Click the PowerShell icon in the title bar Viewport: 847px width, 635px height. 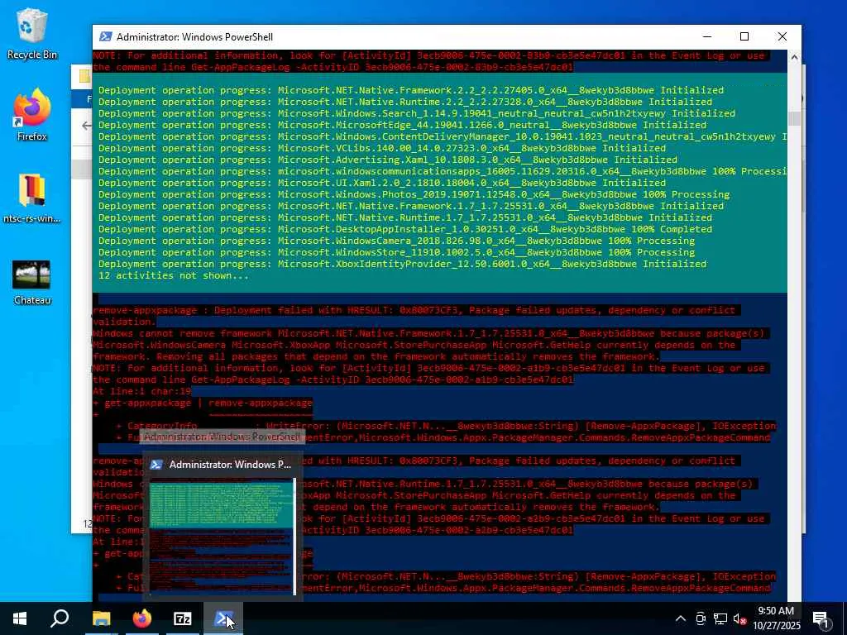(106, 36)
